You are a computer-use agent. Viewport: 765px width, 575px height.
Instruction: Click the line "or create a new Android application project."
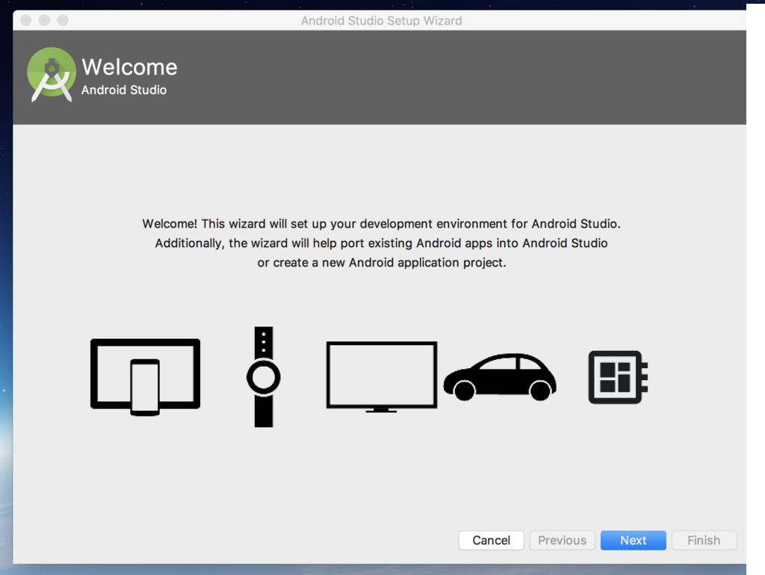[x=382, y=263]
